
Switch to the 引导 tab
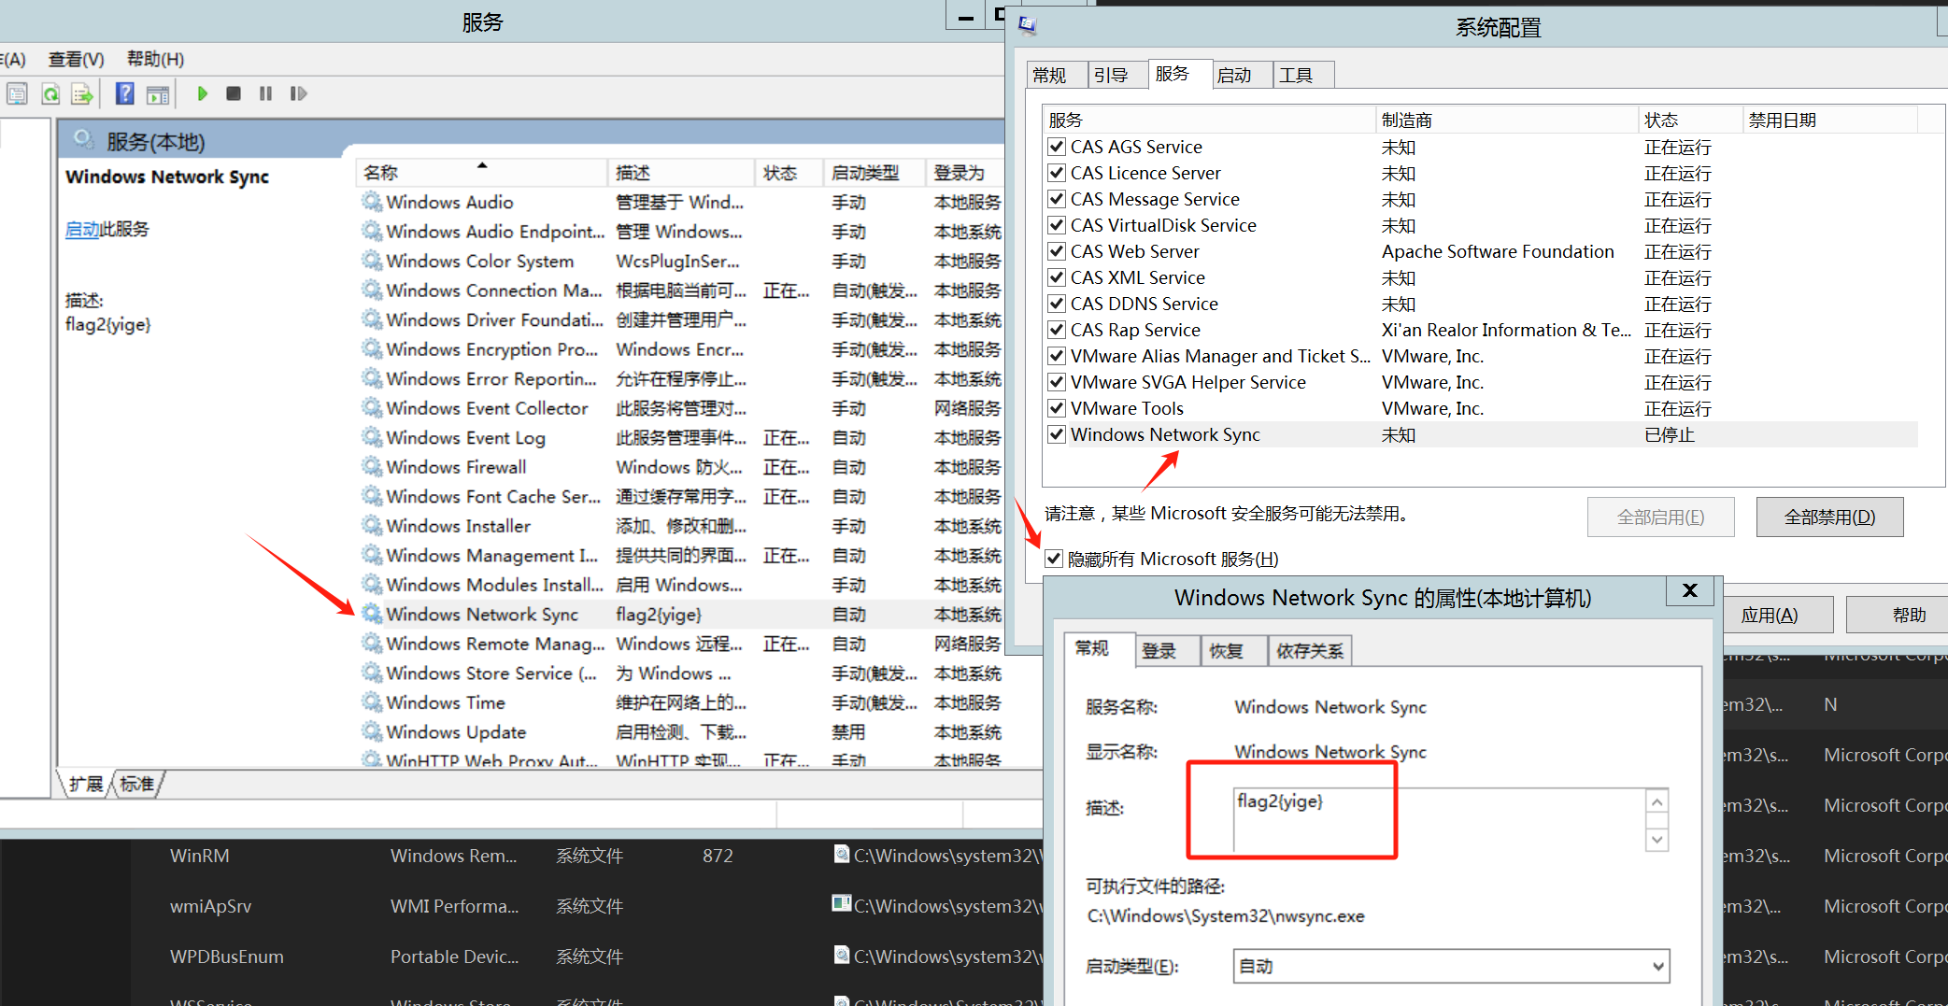pos(1111,75)
